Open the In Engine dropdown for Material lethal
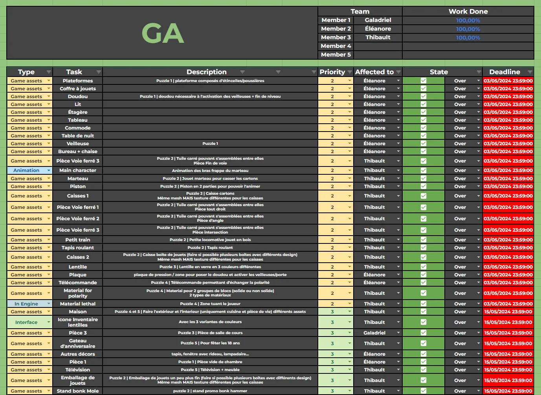 click(x=49, y=304)
